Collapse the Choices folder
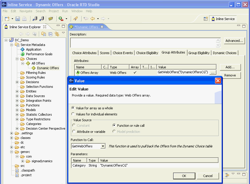The image size is (250, 184). (x=17, y=59)
